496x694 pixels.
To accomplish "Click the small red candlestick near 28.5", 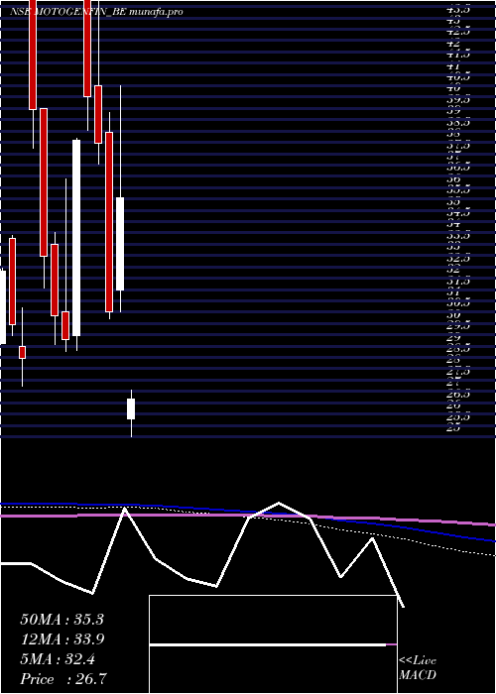I will (22, 352).
